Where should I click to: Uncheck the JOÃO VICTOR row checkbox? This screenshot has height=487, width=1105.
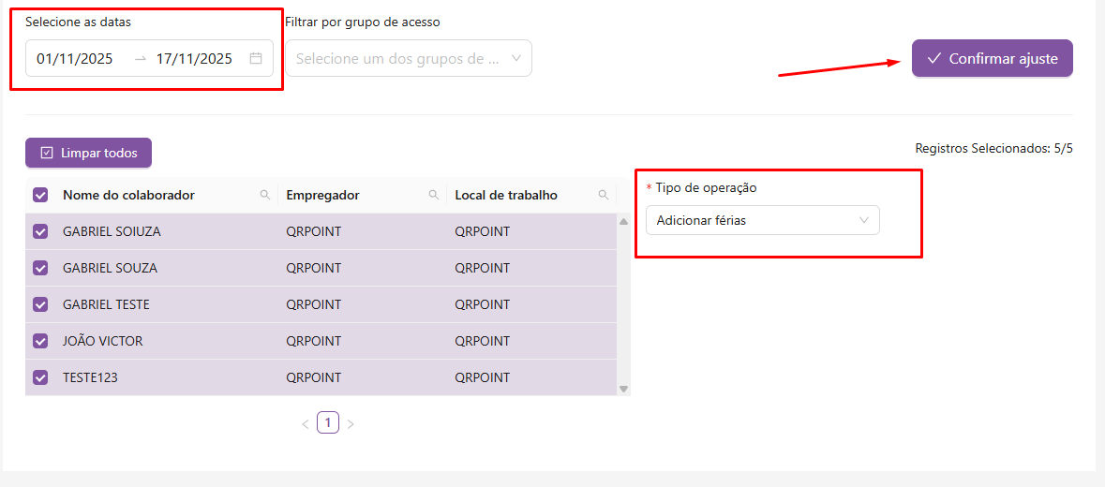40,341
